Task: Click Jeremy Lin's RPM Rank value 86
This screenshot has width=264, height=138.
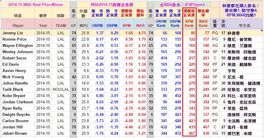Action: pyautogui.click(x=189, y=33)
